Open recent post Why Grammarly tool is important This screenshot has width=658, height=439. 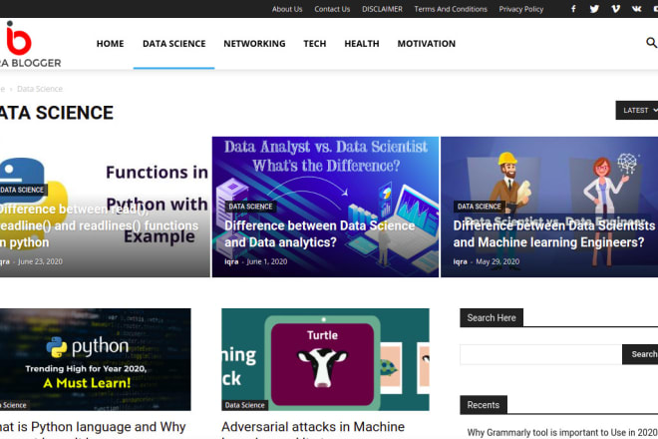tap(562, 432)
